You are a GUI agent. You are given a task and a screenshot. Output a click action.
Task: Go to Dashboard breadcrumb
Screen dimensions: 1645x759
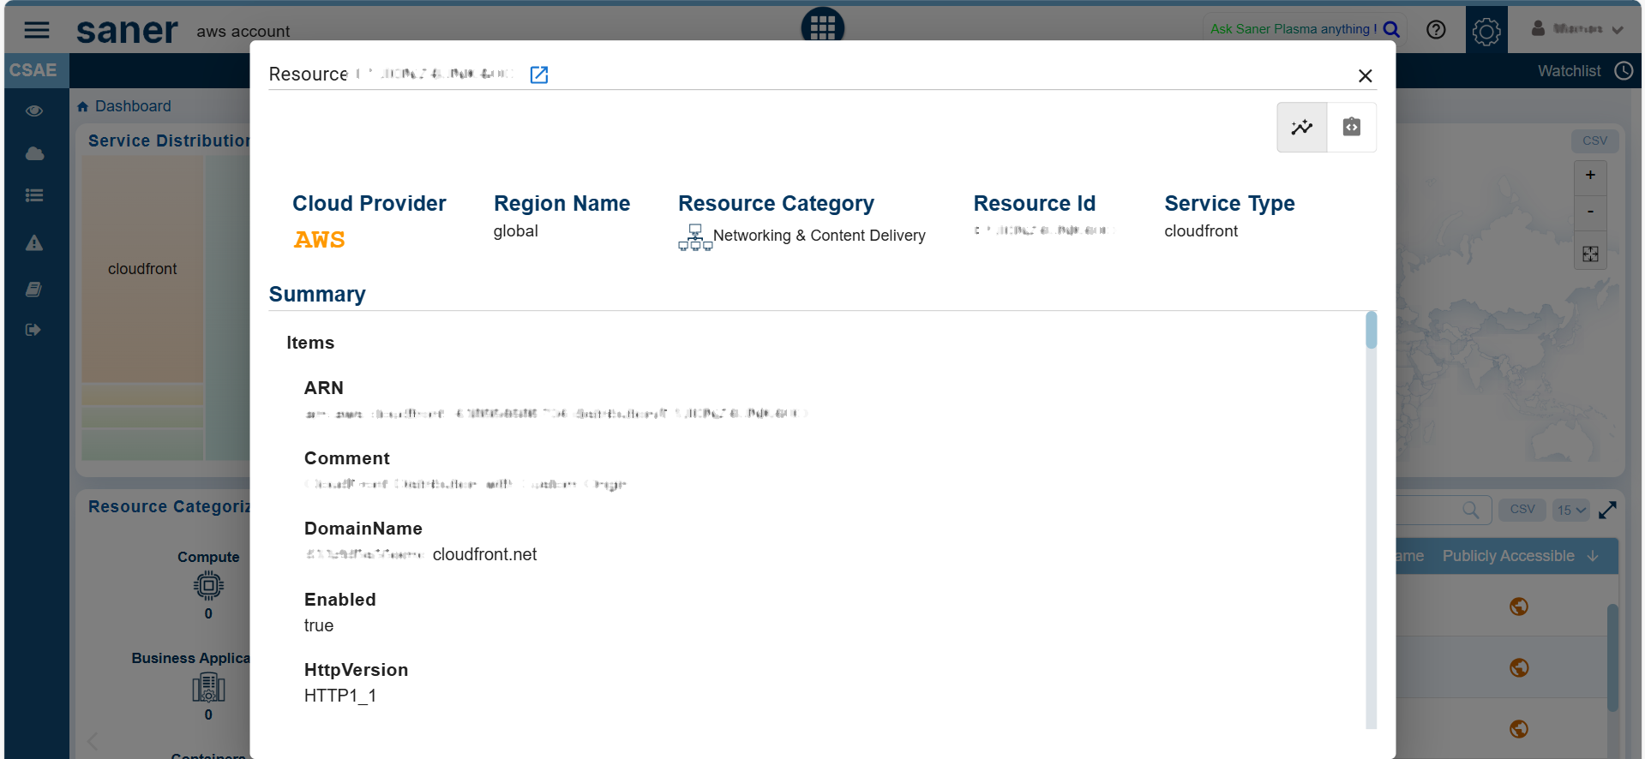click(133, 106)
